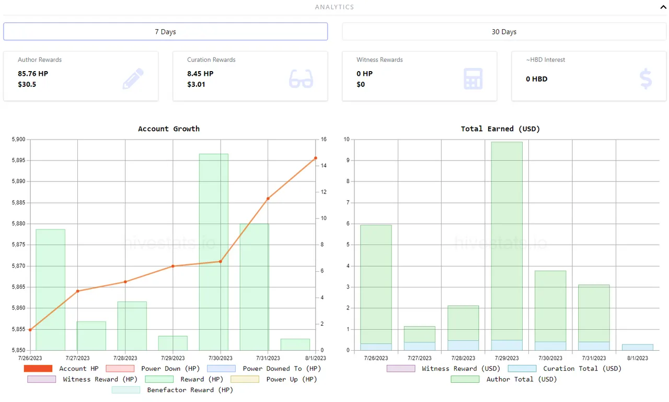The image size is (669, 402).
Task: Click the Benefactor Reward (HP) legend swatch
Action: click(126, 390)
